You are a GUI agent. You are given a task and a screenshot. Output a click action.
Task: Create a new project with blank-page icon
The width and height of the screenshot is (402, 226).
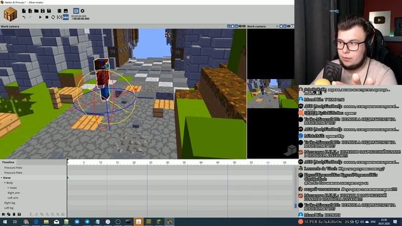[x=24, y=11]
